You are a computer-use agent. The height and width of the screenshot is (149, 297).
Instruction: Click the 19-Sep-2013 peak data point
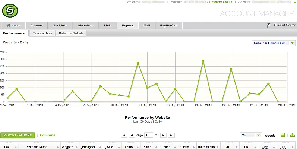coord(203,61)
